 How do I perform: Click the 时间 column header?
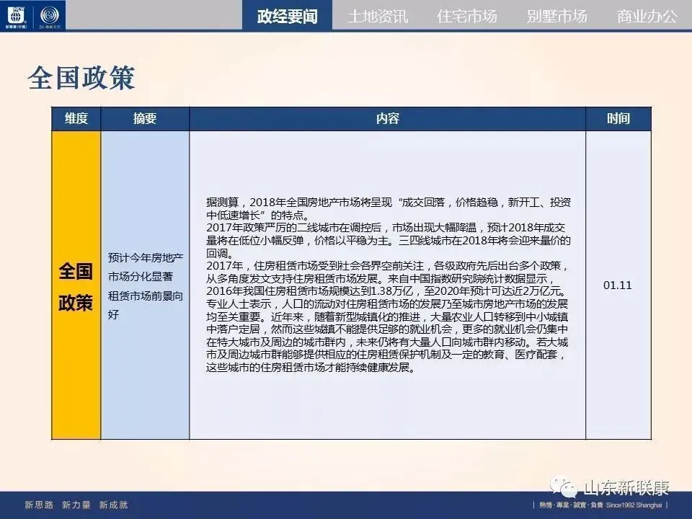[618, 118]
